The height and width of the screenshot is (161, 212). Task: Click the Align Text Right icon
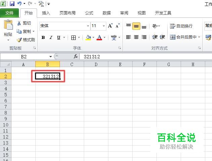coord(144,37)
